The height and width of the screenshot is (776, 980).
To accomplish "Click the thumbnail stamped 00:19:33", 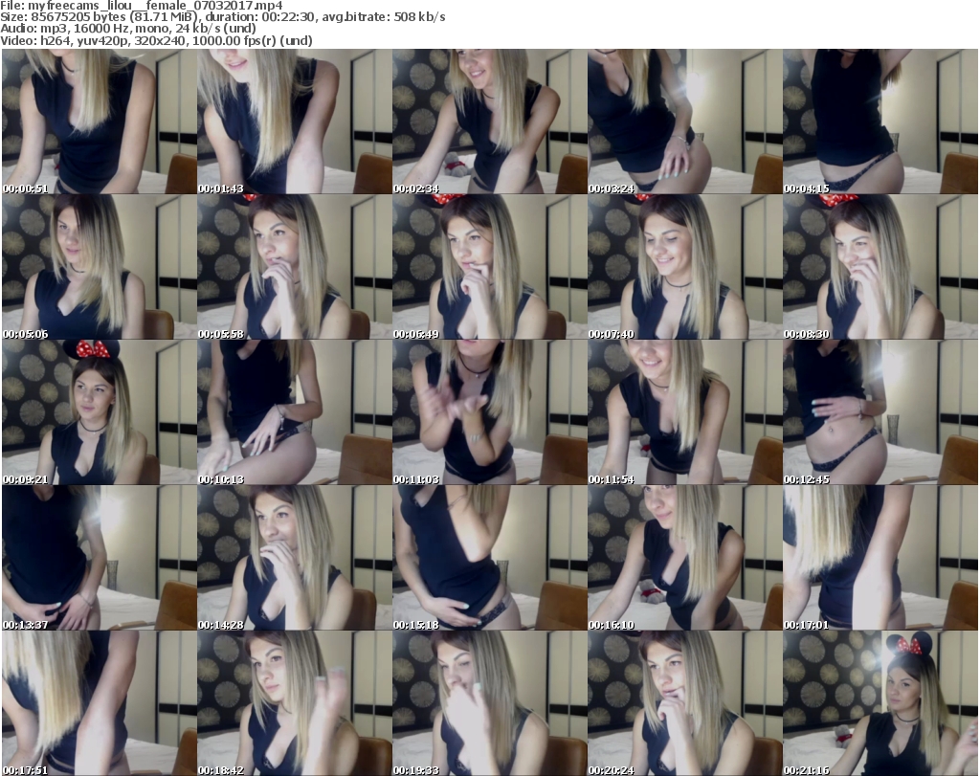I will [x=489, y=703].
